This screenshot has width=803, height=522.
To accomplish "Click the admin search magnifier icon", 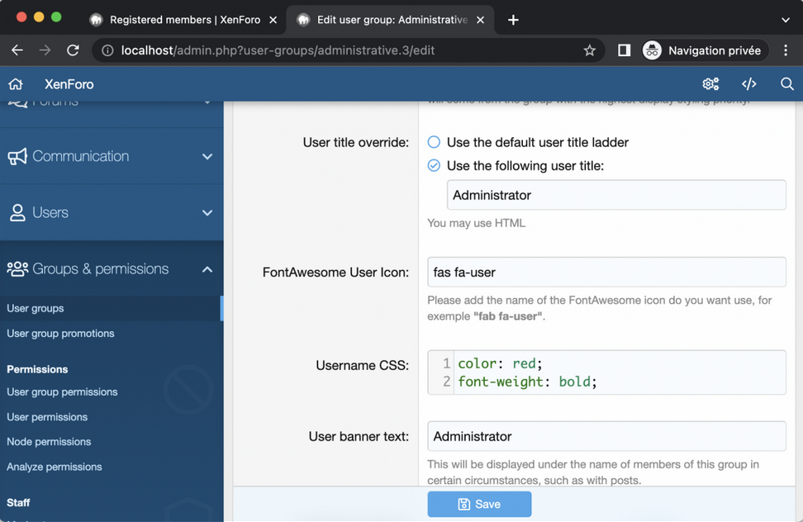I will coord(786,84).
